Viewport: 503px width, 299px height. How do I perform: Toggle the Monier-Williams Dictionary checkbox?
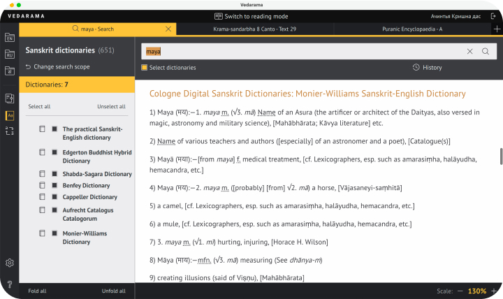click(54, 233)
